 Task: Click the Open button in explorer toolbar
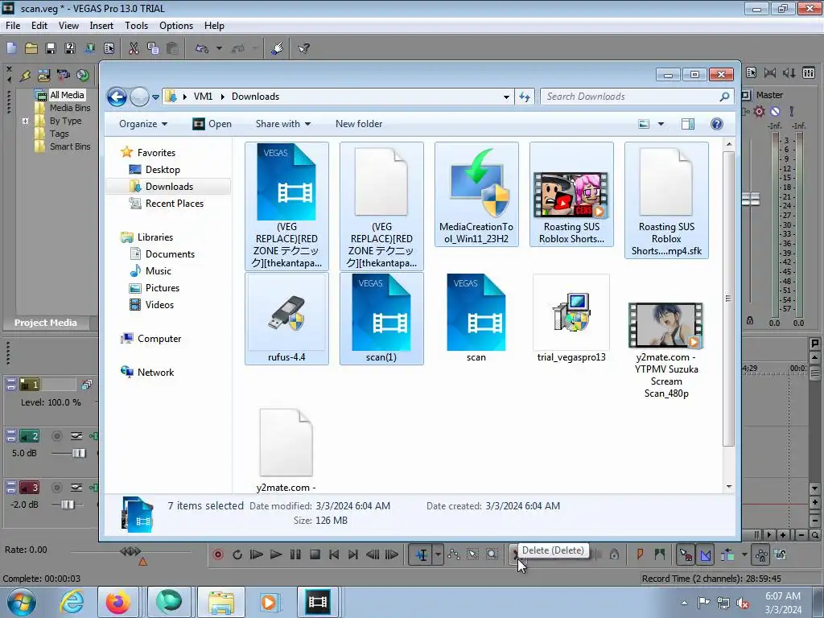[x=212, y=124]
